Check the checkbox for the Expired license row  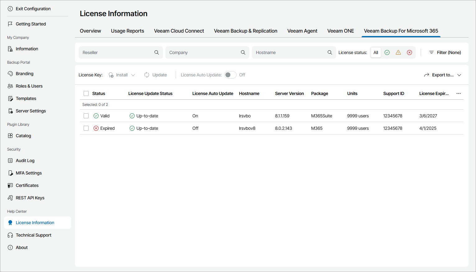click(86, 128)
